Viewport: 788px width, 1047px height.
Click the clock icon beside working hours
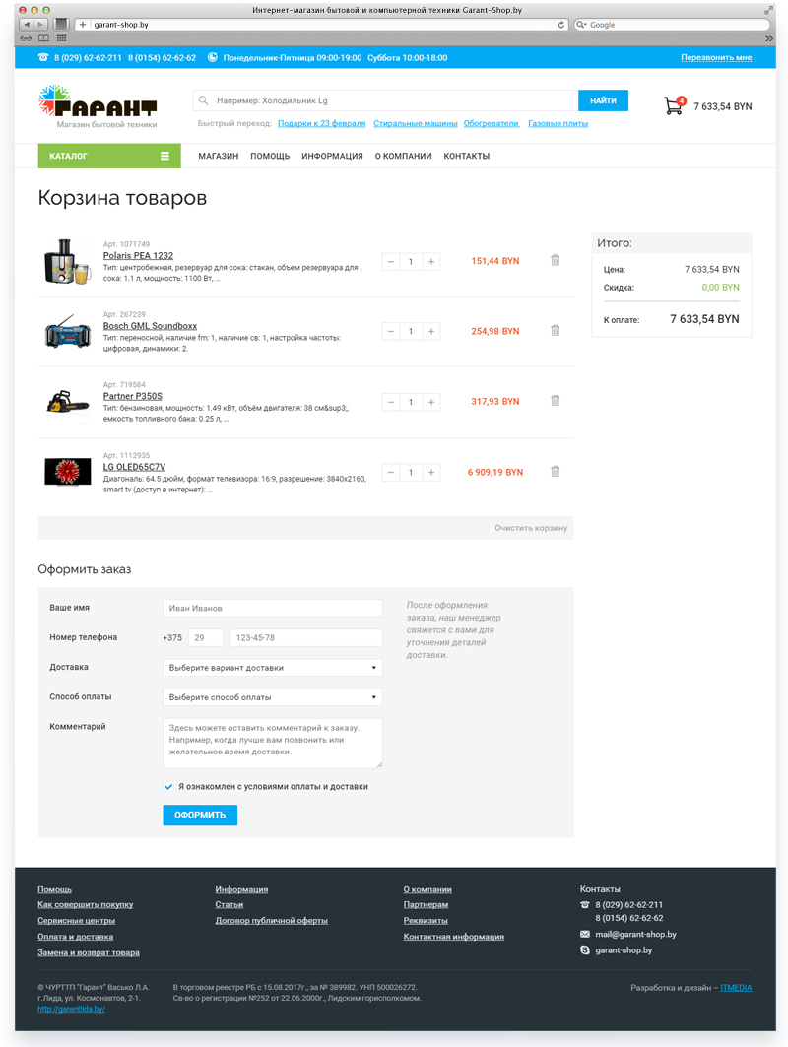click(x=213, y=57)
